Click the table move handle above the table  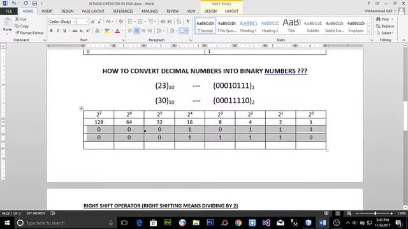[81, 108]
